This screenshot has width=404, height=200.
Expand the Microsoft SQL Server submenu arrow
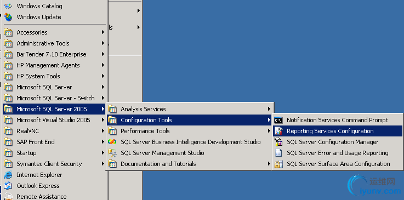point(103,87)
